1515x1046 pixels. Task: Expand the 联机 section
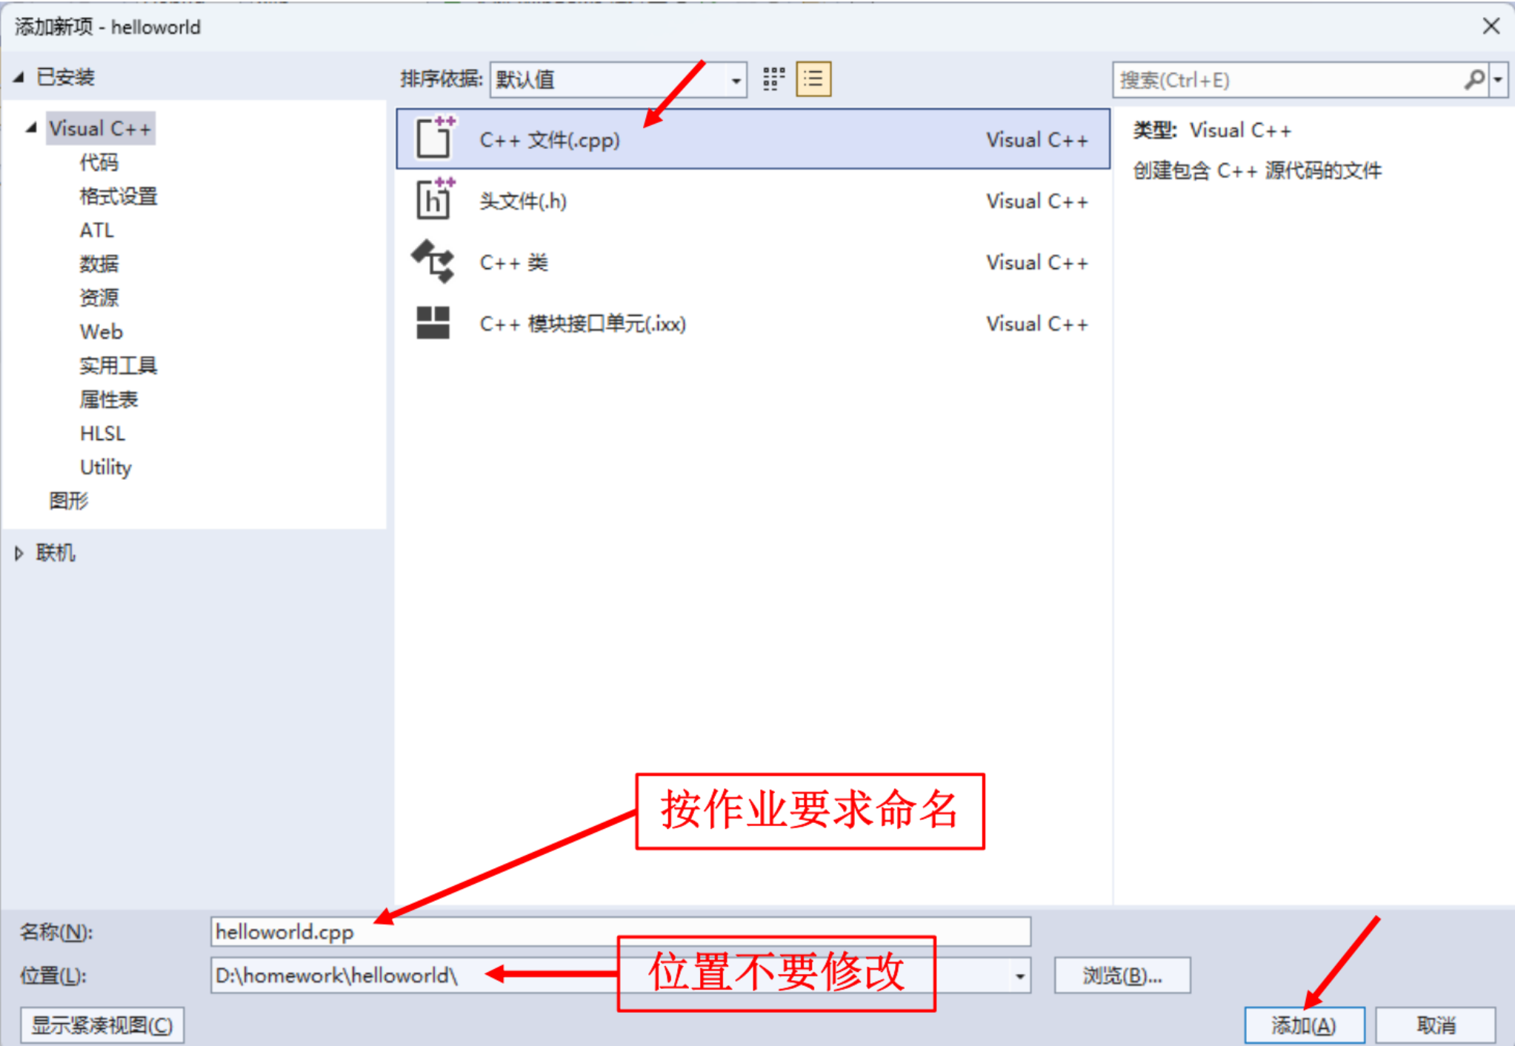point(19,553)
